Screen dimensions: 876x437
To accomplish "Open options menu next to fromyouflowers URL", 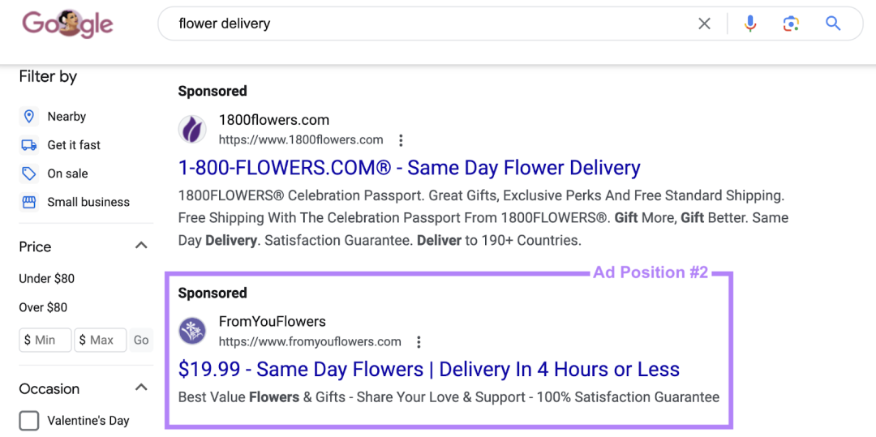I will pos(419,342).
